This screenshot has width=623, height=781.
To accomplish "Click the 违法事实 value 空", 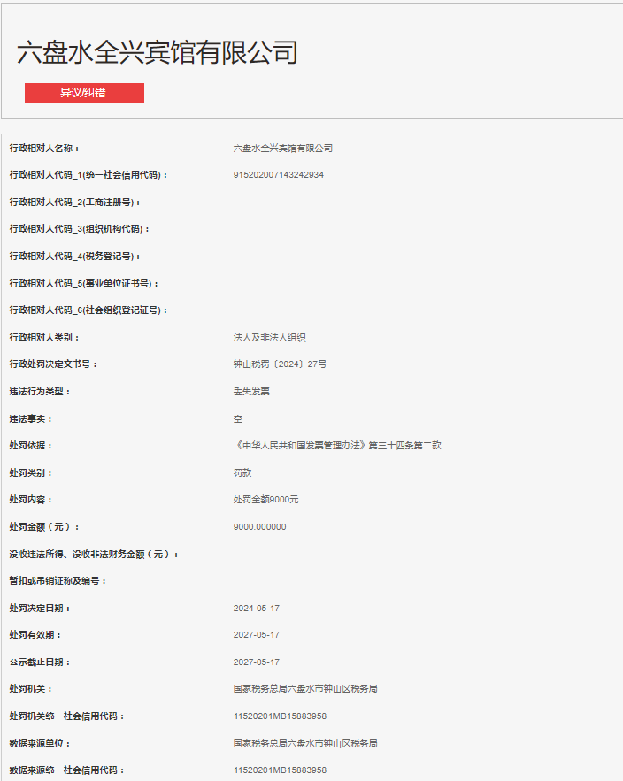I will tap(238, 419).
